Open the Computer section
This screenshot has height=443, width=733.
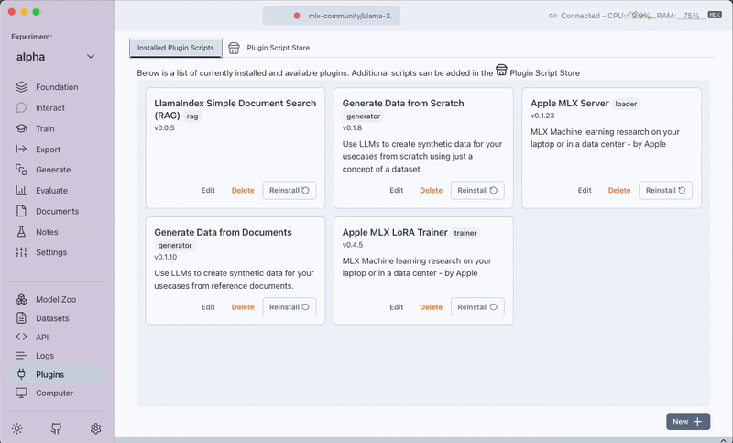pos(54,393)
